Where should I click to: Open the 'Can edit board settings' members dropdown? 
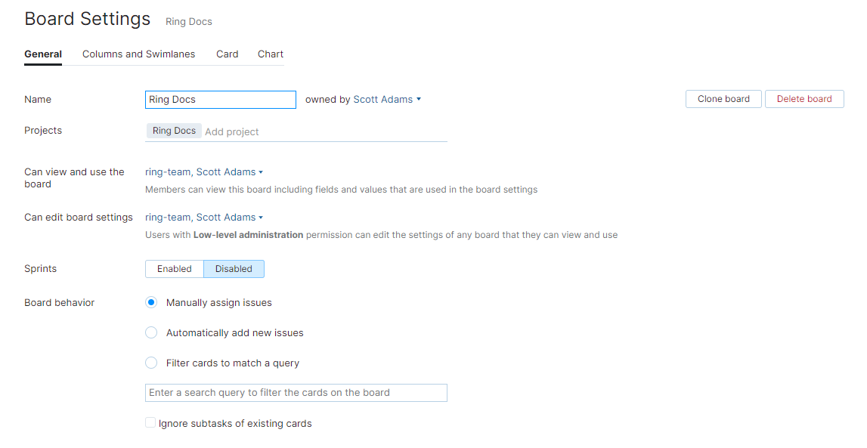[x=204, y=217]
